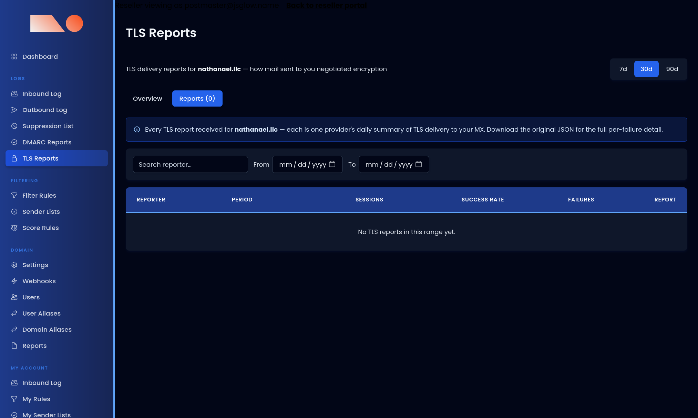Click the TLS Reports lock icon
The image size is (698, 418).
(x=14, y=158)
